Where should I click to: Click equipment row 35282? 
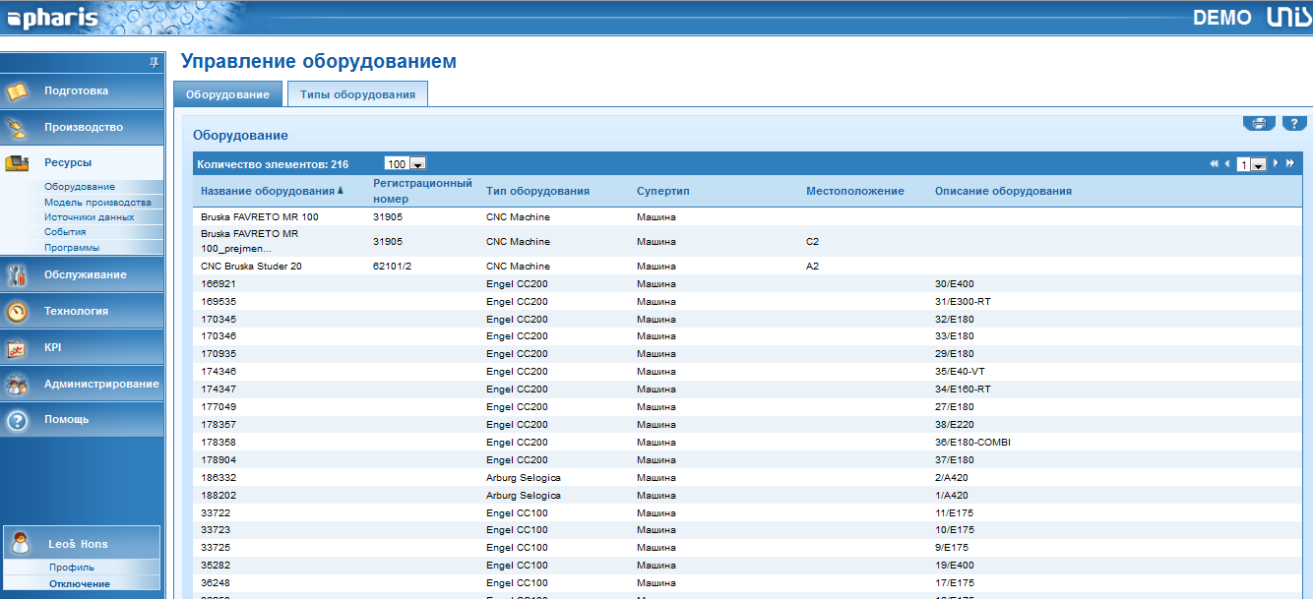tap(748, 566)
